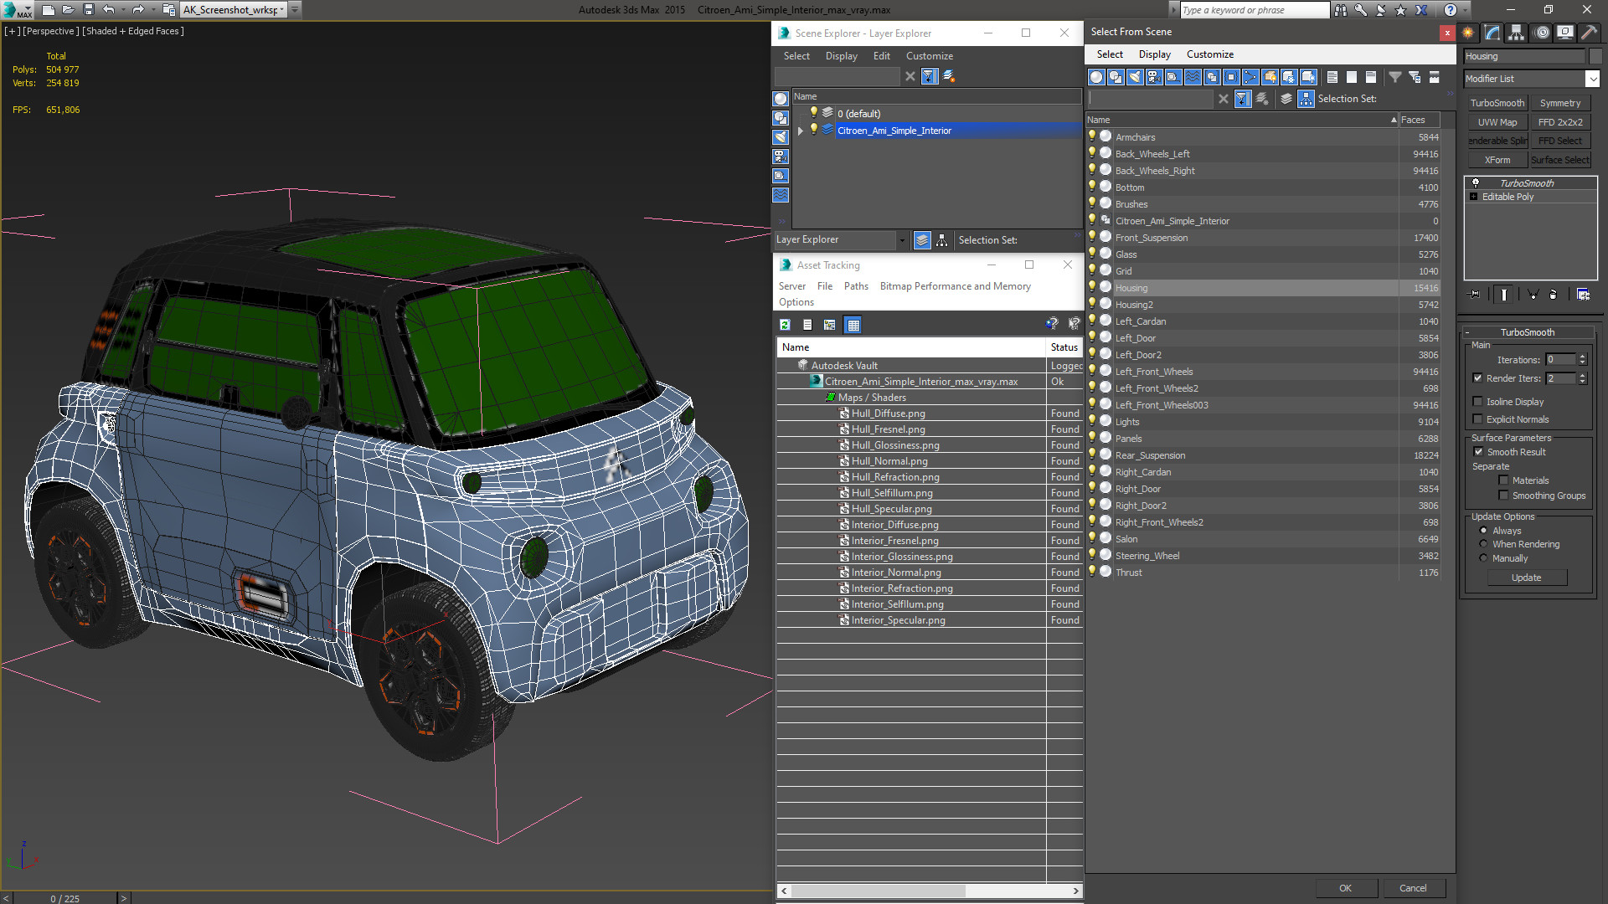The image size is (1608, 904).
Task: Apply the FFD 2x2x2 modifier button
Action: 1559,122
